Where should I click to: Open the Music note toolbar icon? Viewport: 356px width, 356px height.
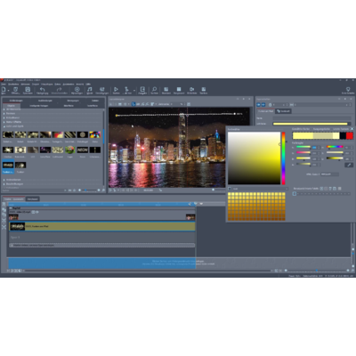click(x=90, y=89)
